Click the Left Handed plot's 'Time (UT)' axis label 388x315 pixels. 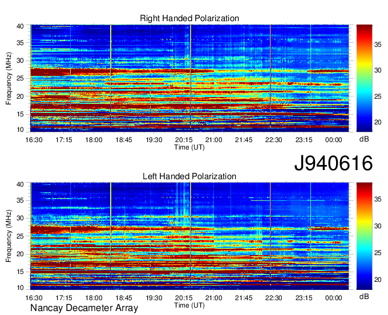[x=189, y=305]
